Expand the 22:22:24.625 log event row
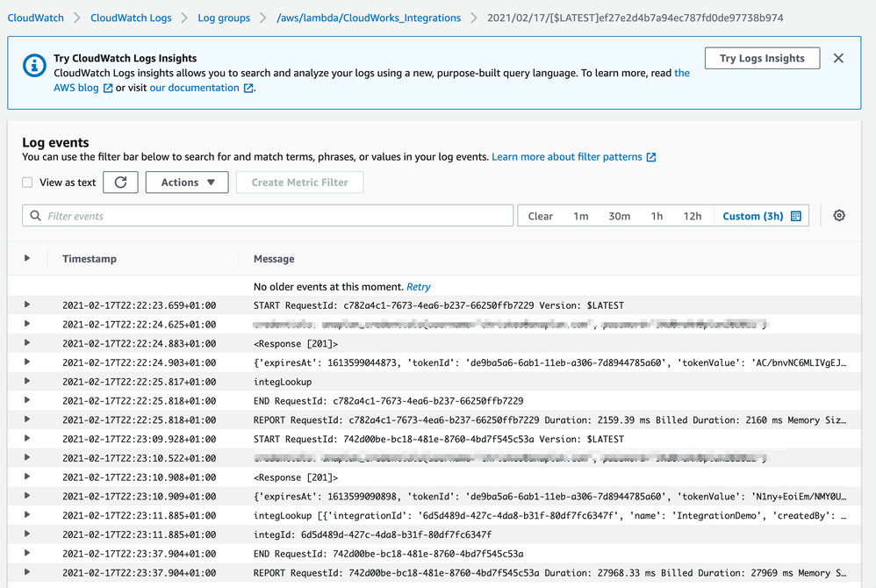 click(27, 324)
